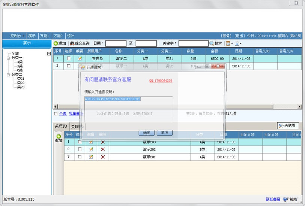The width and height of the screenshot is (305, 206).
Task: Select 类21 in the category tree
Action: [21, 79]
